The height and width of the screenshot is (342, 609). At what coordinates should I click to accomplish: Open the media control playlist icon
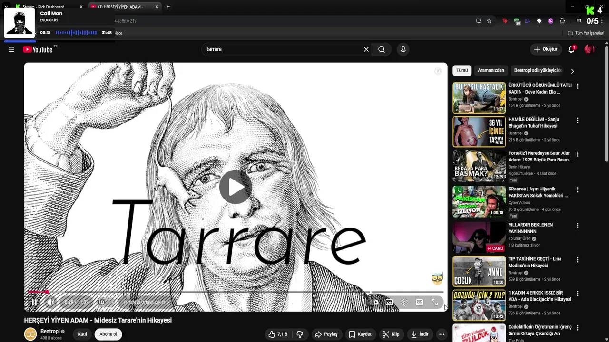tap(579, 21)
